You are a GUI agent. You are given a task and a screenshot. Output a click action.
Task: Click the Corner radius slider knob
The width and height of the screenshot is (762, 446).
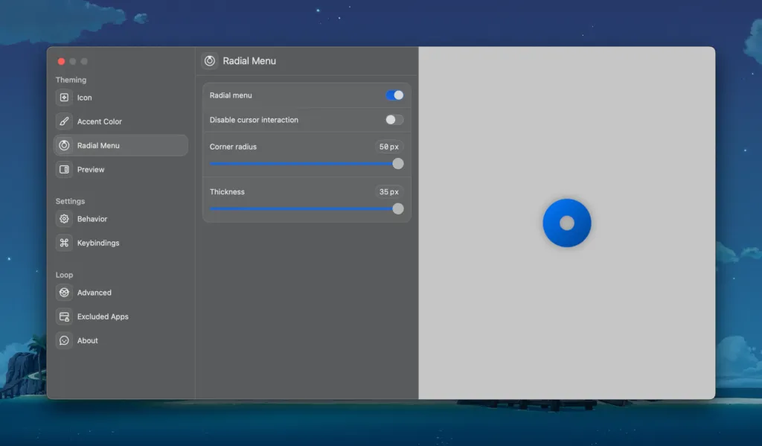398,164
